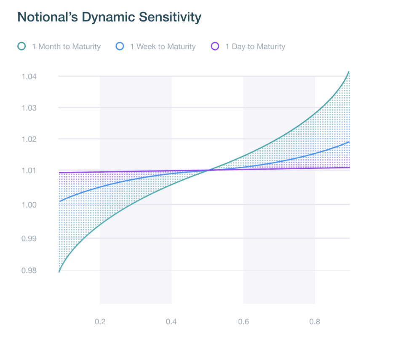Click the teal 1 Month legend circle
The image size is (393, 352).
(x=21, y=46)
